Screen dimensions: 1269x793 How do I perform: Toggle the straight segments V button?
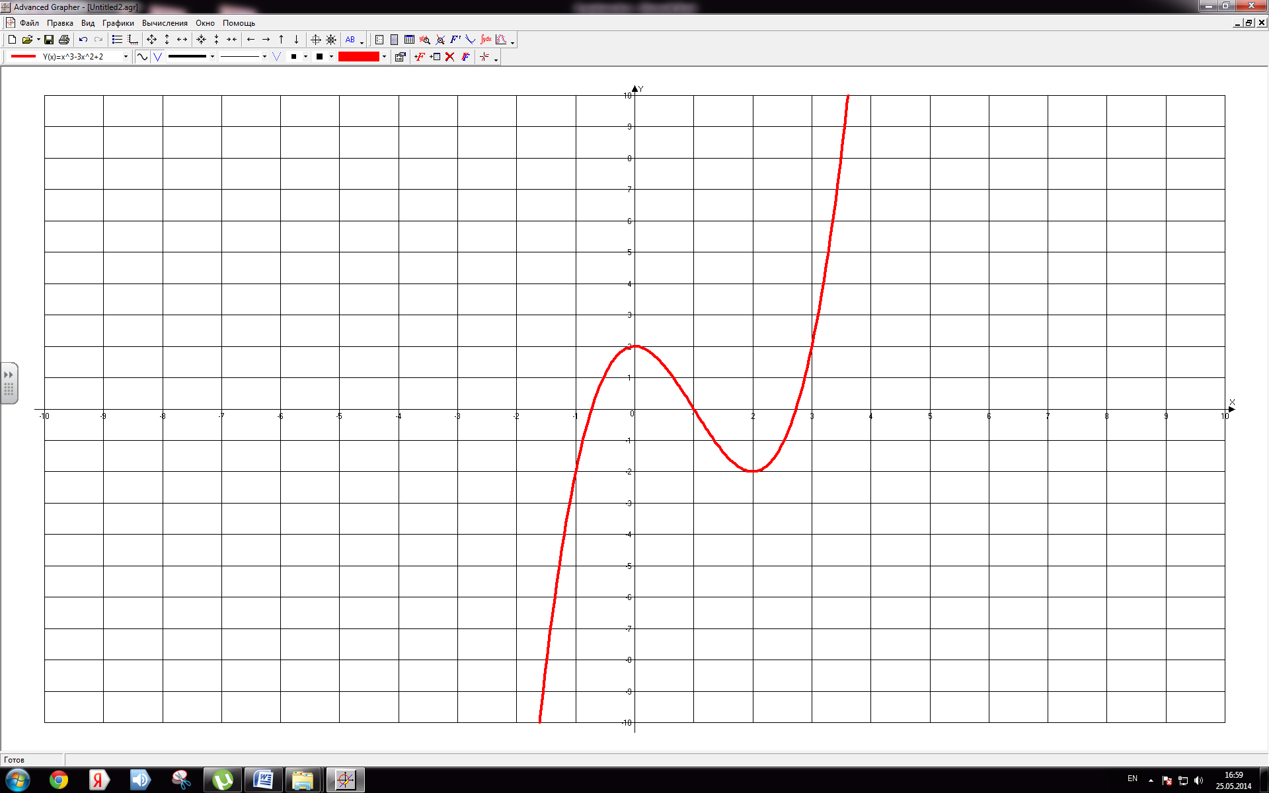(x=157, y=57)
